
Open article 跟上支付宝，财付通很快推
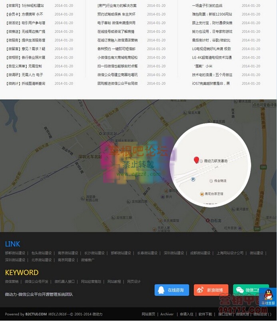coord(212,23)
